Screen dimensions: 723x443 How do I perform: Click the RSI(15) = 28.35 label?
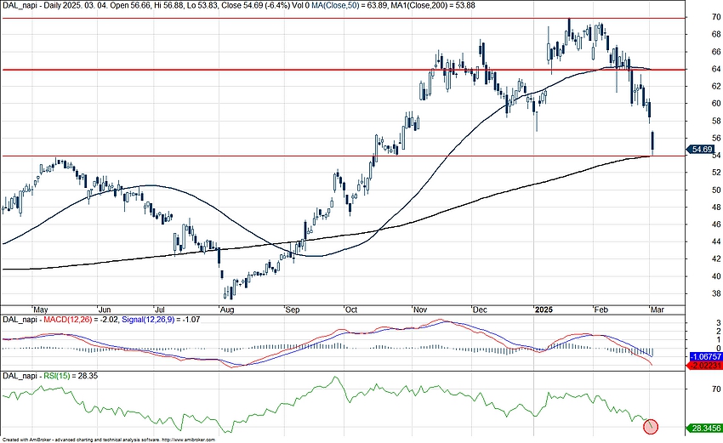pos(70,376)
